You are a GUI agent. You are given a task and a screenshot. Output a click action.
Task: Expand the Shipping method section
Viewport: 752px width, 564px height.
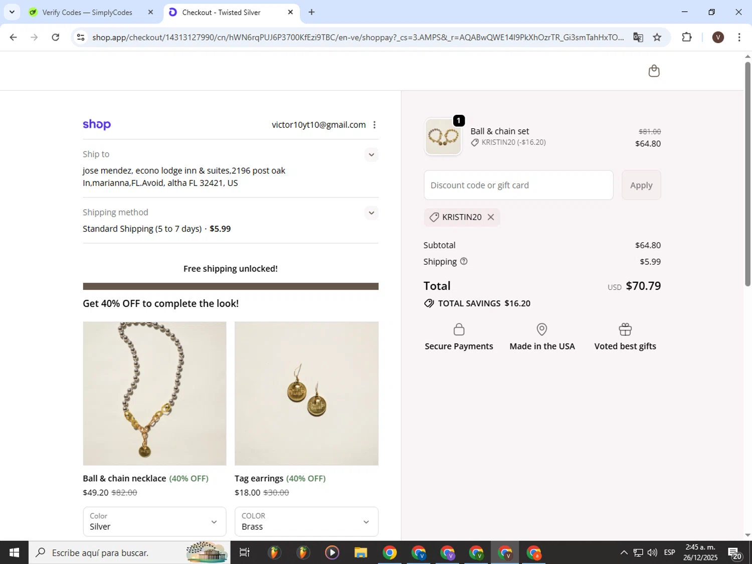tap(371, 213)
